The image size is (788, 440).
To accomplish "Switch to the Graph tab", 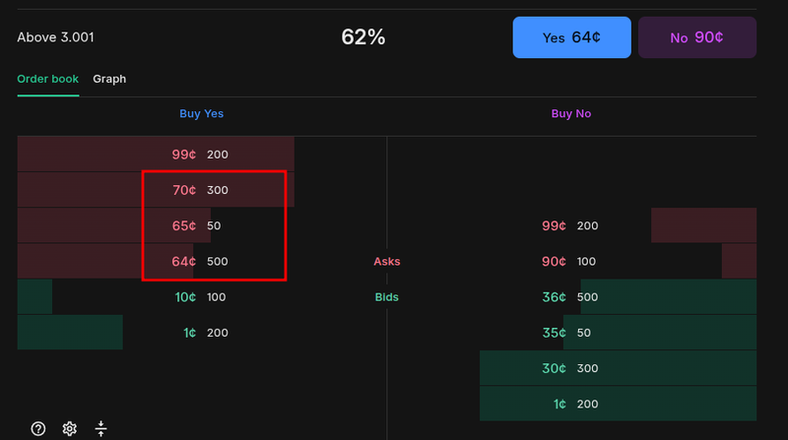I will [x=109, y=79].
